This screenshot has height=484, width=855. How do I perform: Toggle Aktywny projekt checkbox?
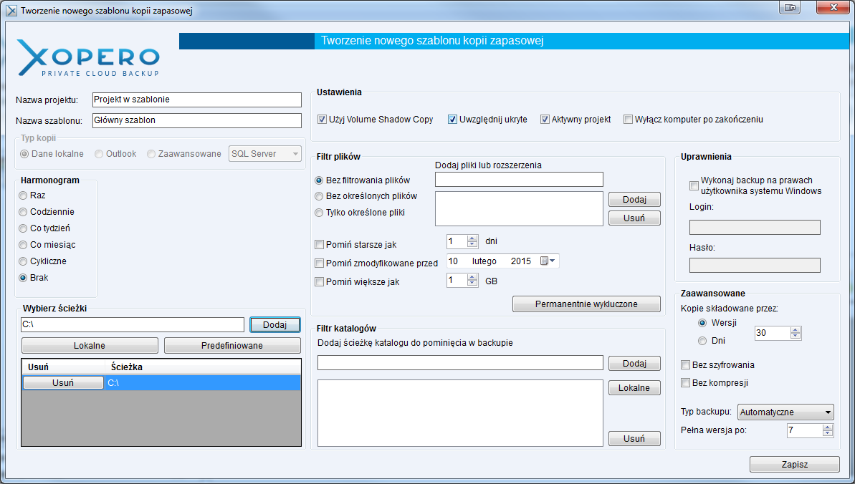(545, 120)
